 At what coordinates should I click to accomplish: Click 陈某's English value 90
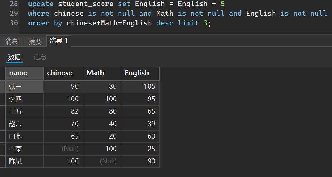pyautogui.click(x=140, y=161)
